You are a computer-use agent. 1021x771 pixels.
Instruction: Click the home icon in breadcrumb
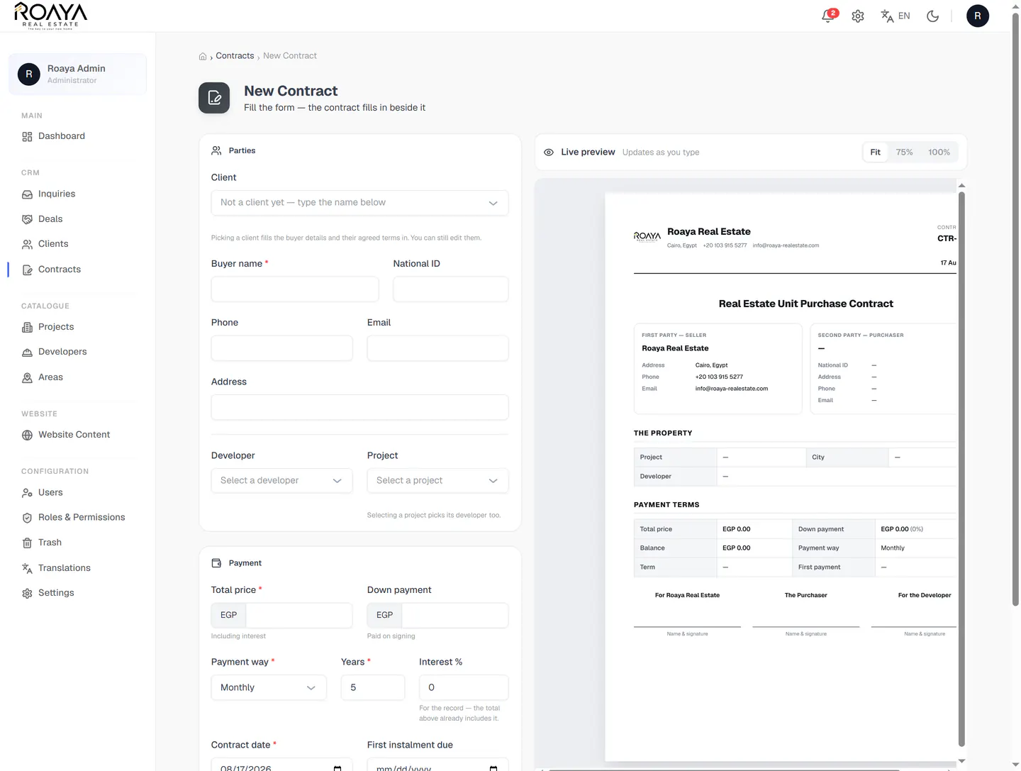(203, 56)
